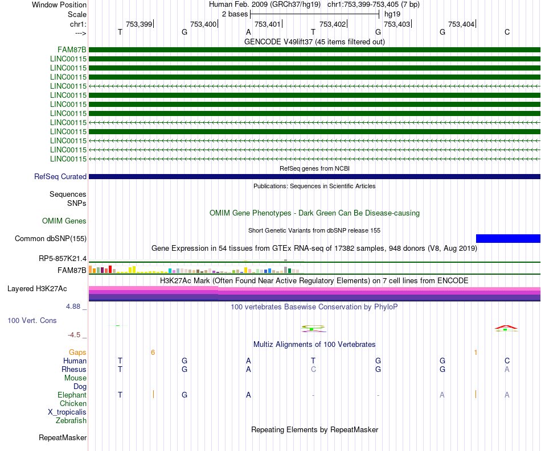This screenshot has width=541, height=451.
Task: Click the Common dbSNP(155) label
Action: point(51,238)
